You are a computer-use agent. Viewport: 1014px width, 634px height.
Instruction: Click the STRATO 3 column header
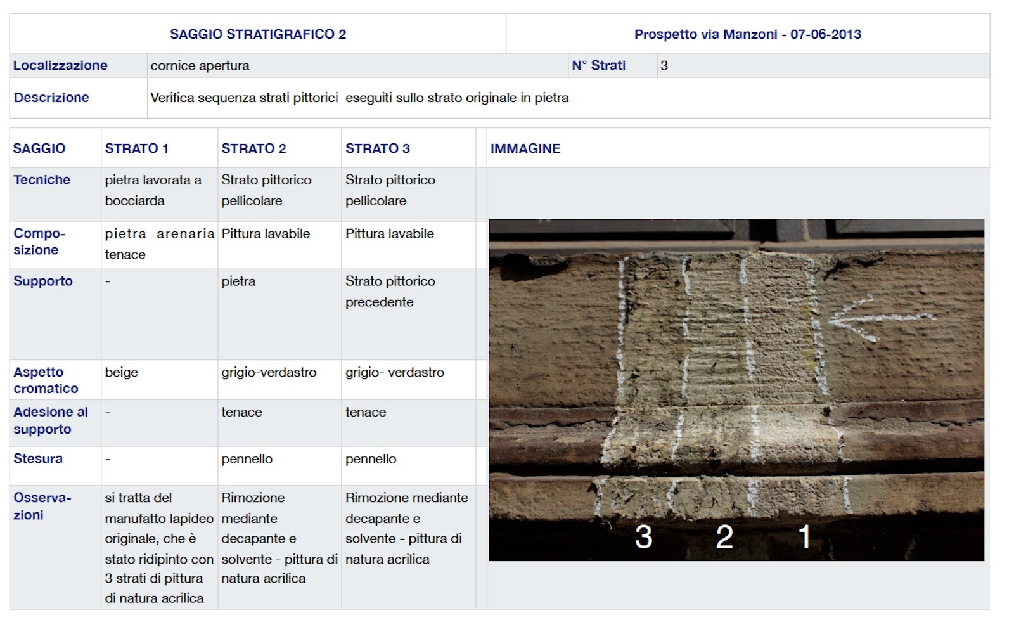tap(377, 148)
